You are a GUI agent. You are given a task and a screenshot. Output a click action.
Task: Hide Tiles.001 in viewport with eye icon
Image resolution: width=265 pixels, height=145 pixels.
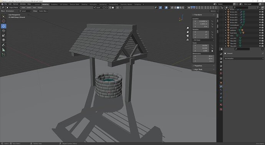pos(260,41)
